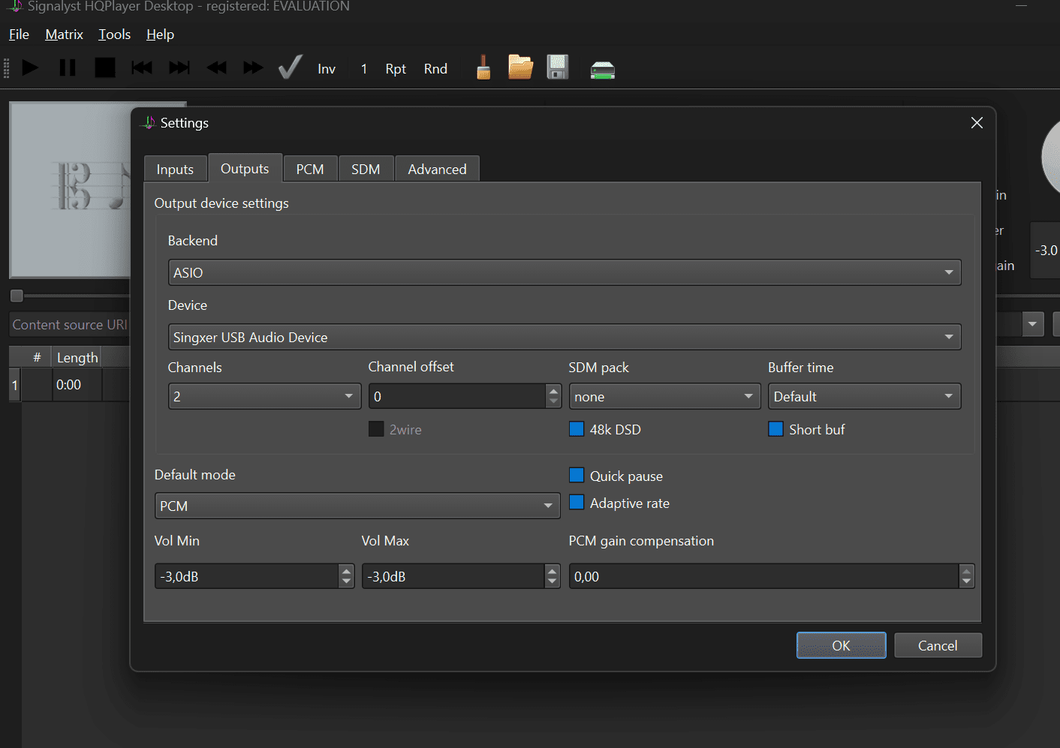
Task: Click the green drive device icon
Action: coord(602,71)
